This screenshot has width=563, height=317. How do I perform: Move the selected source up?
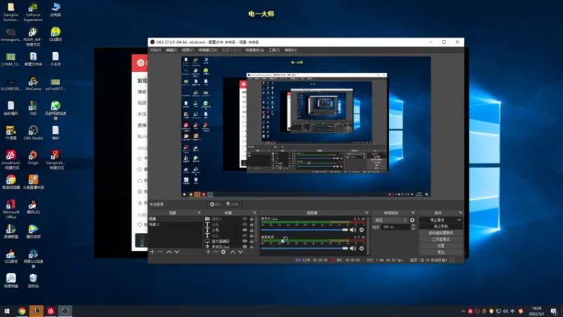[x=233, y=252]
